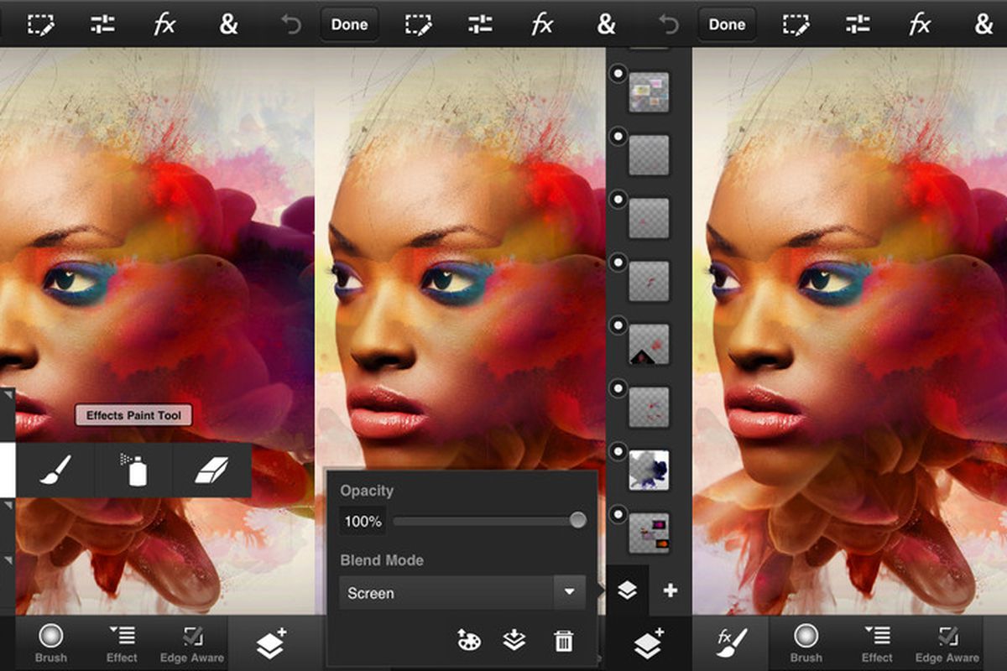Screen dimensions: 1007x671
Task: Hide the layer with the black triangle thumbnail
Action: pos(618,325)
